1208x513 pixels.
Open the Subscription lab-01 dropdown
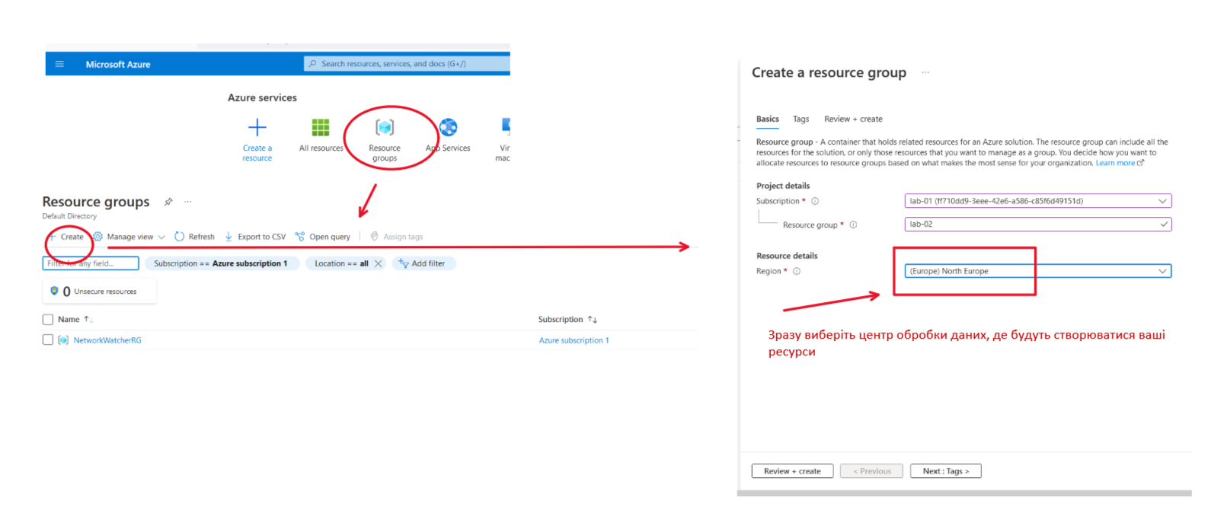[x=1162, y=201]
